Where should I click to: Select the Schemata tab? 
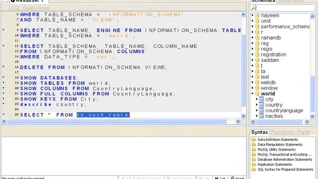click(263, 1)
